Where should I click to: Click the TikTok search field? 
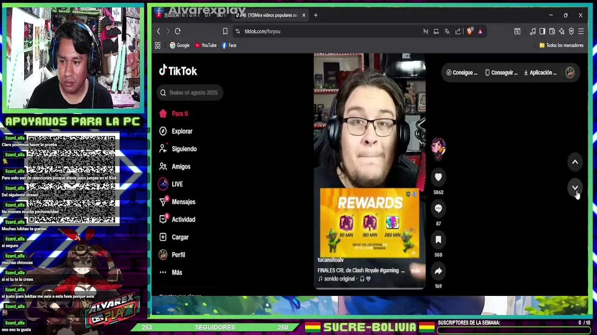pos(190,93)
